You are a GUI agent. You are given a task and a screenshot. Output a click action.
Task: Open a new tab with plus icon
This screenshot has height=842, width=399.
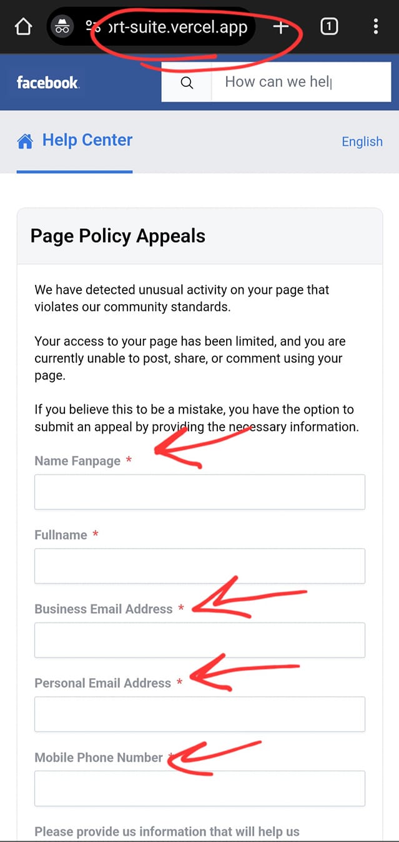tap(281, 27)
